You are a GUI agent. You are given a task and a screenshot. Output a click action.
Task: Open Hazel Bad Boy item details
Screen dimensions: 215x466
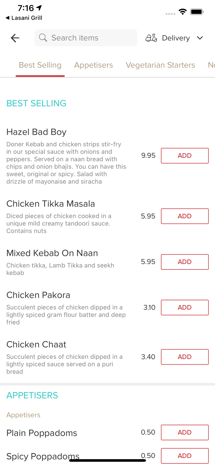click(36, 132)
